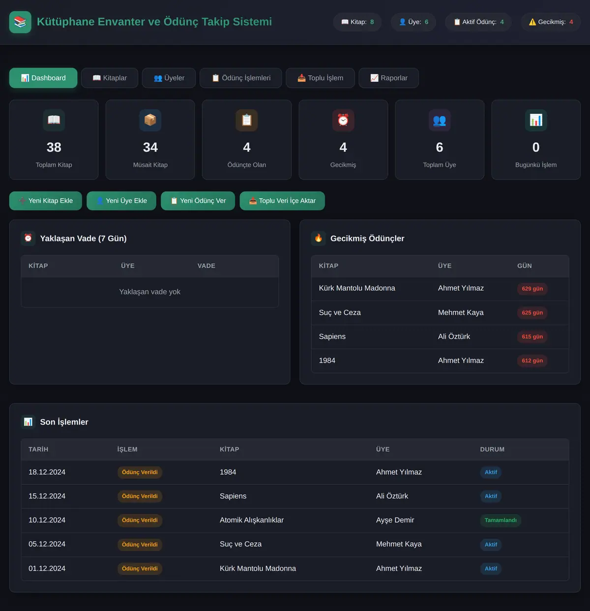This screenshot has width=590, height=611.
Task: Click Ödünç Verildi badge in 15.12.2024 row
Action: pyautogui.click(x=140, y=496)
